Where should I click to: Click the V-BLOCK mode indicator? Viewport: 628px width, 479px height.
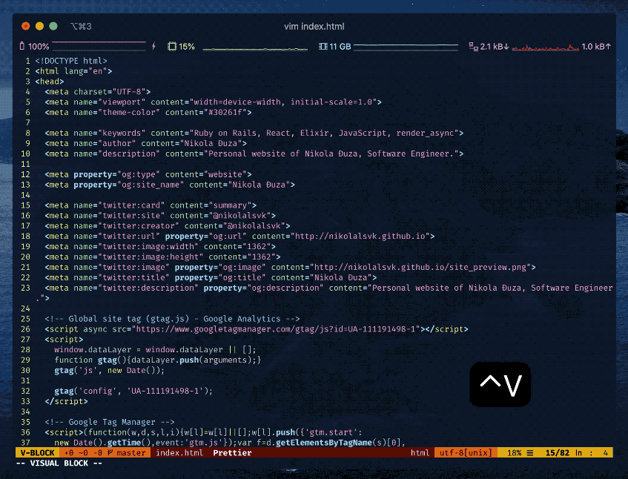[x=37, y=452]
